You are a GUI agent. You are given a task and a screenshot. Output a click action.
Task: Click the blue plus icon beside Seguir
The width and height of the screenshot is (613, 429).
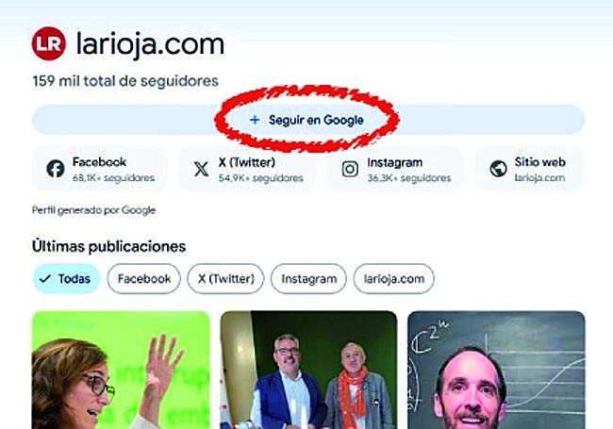pos(255,120)
